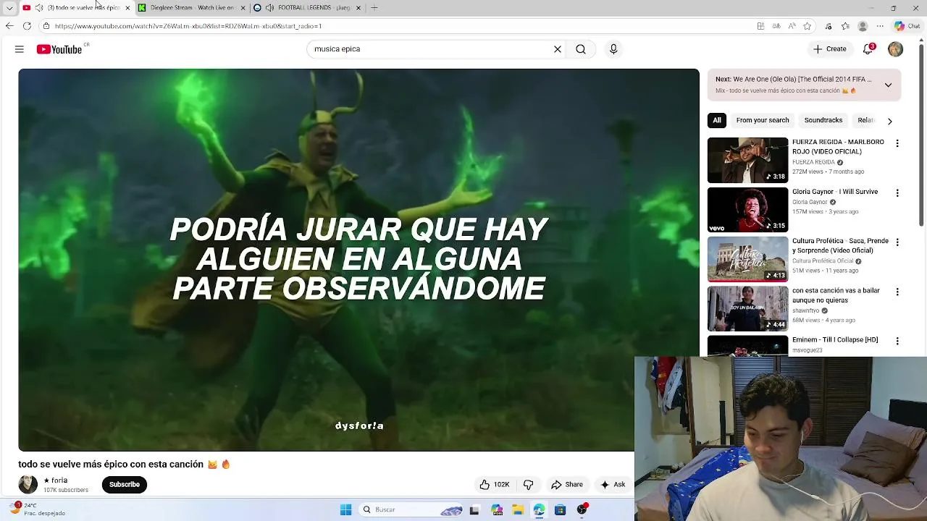Open the translate page icon
927x521 pixels.
click(776, 26)
